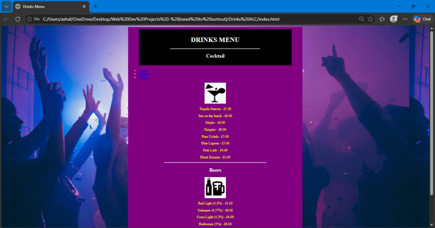
Task: Click the address bar URL field
Action: click(191, 19)
